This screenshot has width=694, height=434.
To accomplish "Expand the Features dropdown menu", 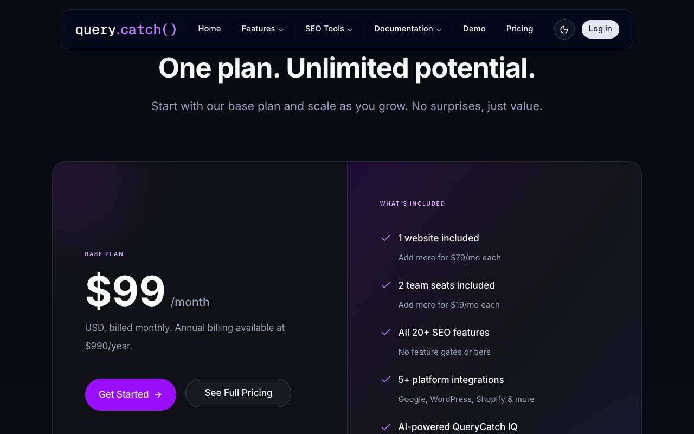I will pyautogui.click(x=262, y=29).
